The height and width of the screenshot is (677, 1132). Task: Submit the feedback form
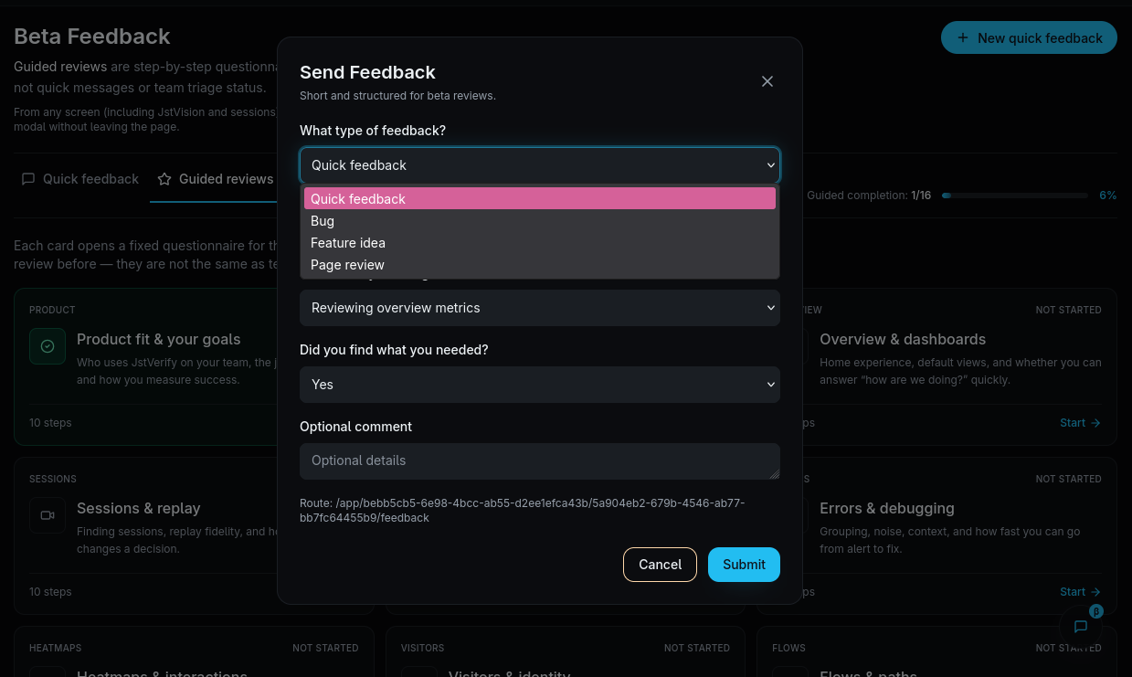coord(744,565)
